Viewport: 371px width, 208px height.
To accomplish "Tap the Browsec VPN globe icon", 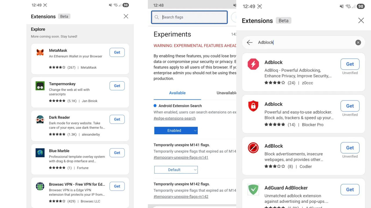I will pyautogui.click(x=40, y=186).
